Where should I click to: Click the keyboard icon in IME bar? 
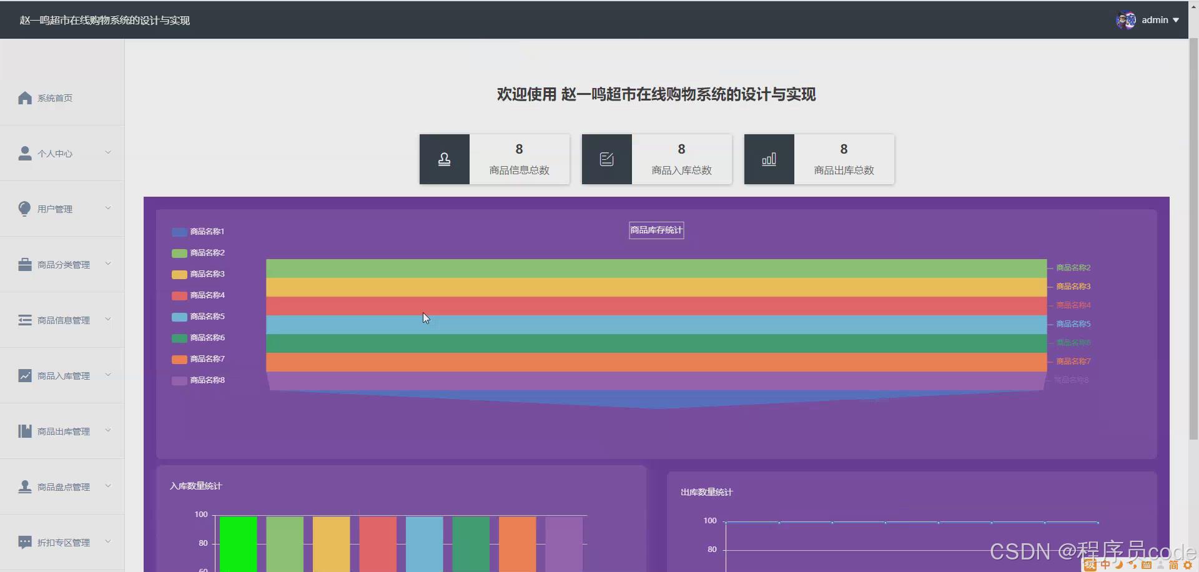[1147, 565]
